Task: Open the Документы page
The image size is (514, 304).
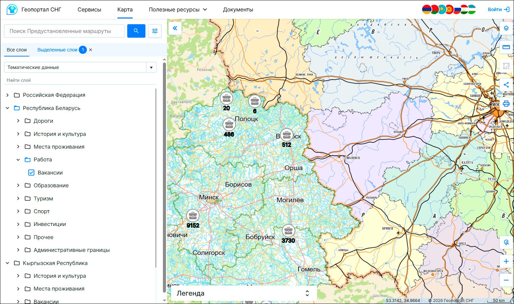Action: [238, 10]
